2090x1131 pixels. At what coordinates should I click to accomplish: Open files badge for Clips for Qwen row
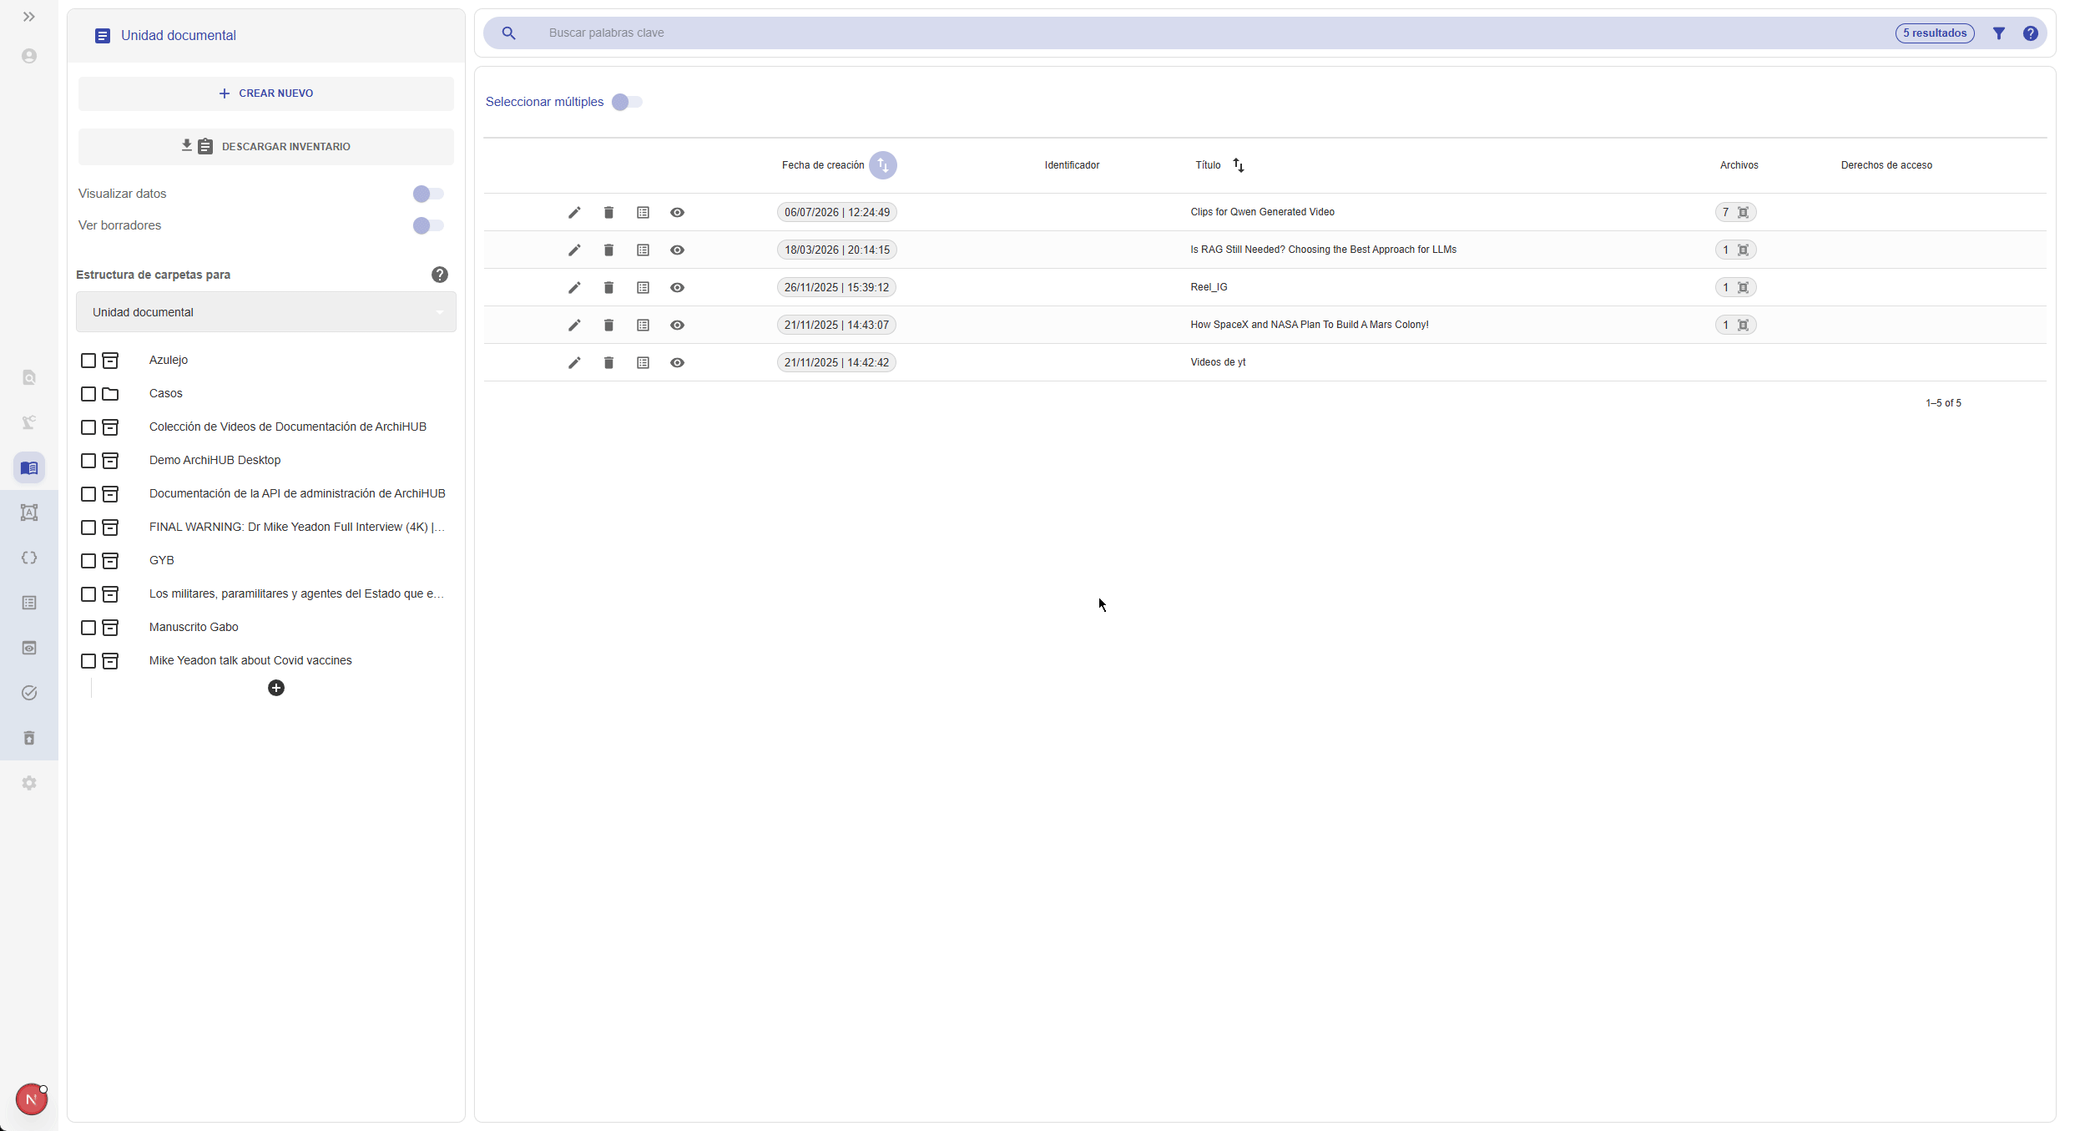[x=1736, y=212]
